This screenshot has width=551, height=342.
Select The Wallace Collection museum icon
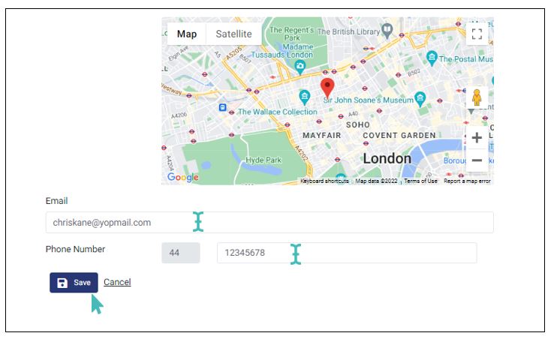[x=304, y=97]
